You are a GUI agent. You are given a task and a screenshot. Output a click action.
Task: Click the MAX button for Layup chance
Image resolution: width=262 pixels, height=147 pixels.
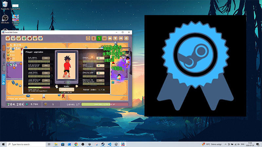point(46,73)
